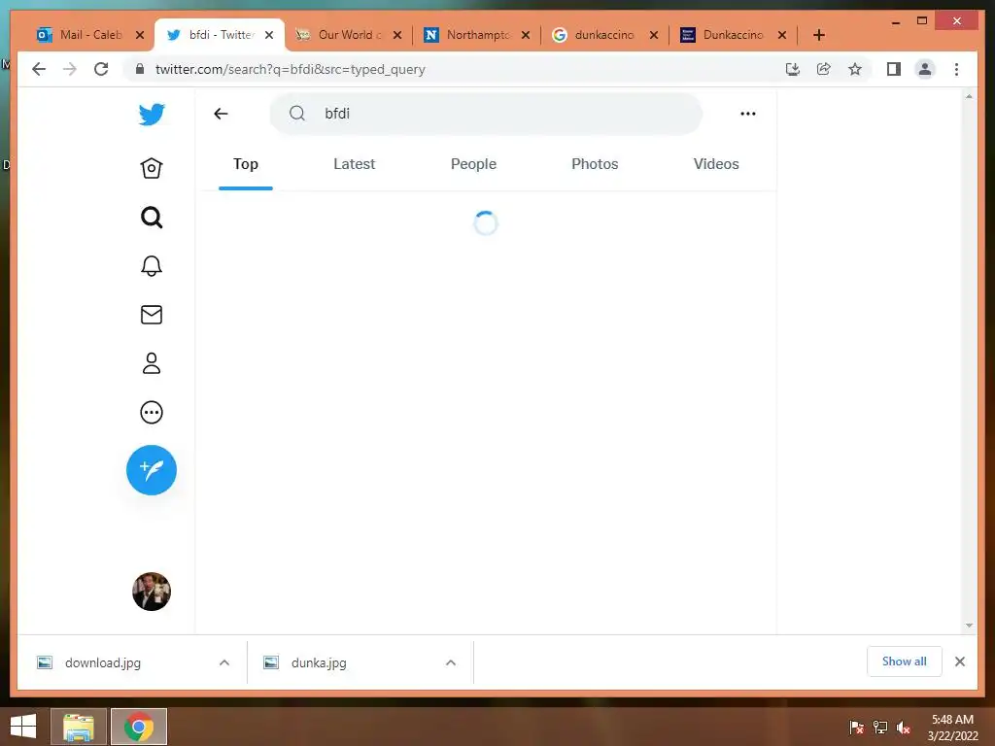Close the Northampton tab

(526, 35)
